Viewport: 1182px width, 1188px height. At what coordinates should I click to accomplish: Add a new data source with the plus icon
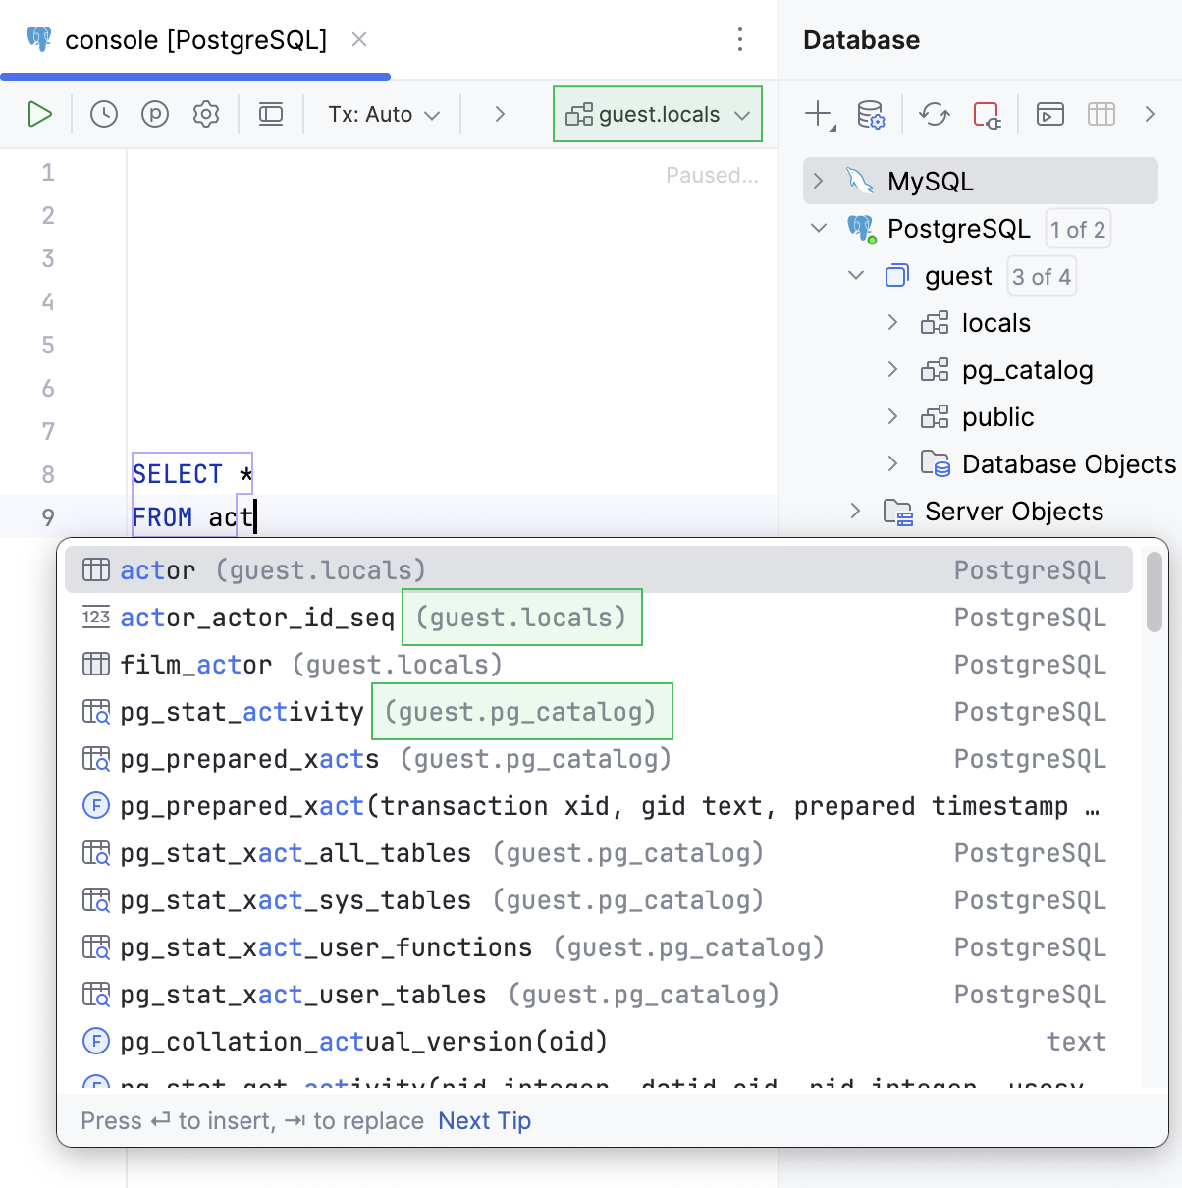click(x=818, y=114)
